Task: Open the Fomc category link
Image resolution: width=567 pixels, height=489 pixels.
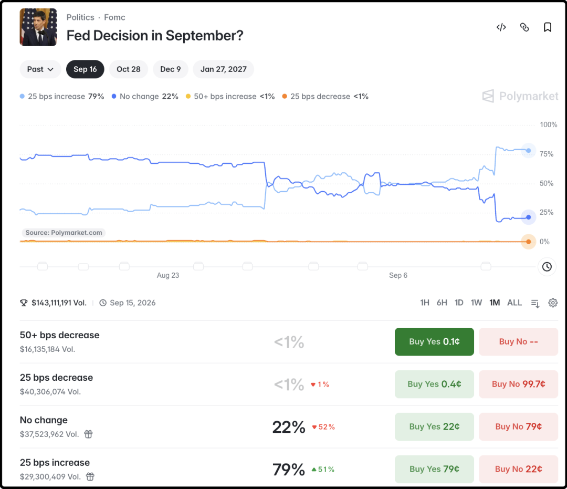Action: coord(114,17)
